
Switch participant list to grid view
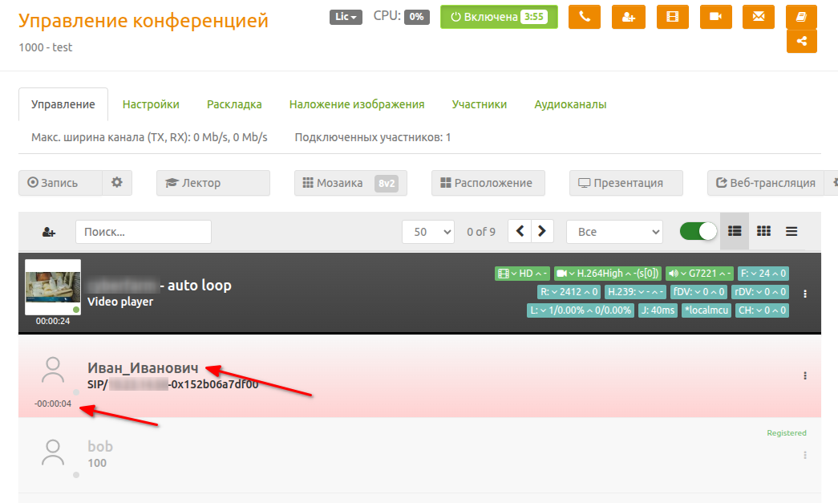[x=763, y=232]
